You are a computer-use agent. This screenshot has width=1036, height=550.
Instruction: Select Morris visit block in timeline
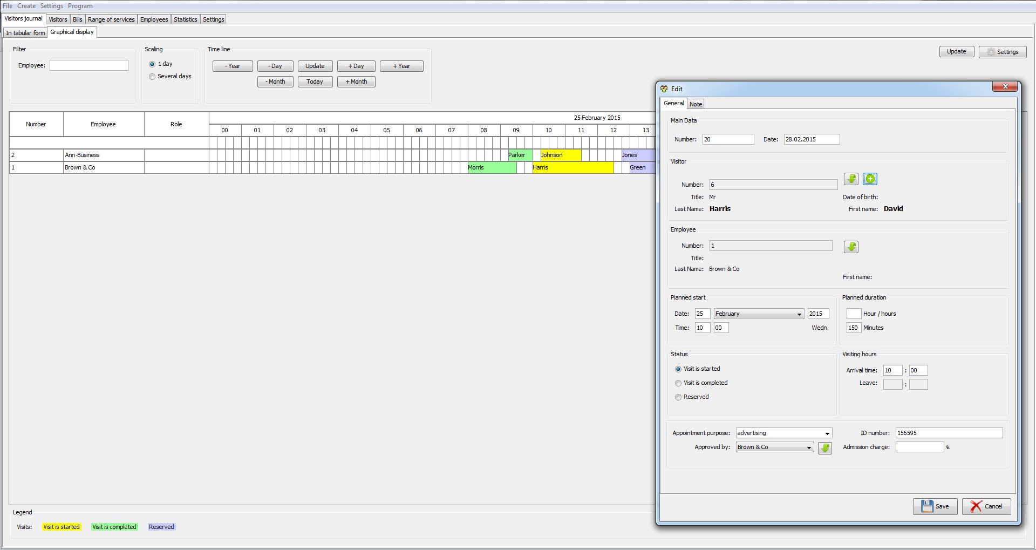click(x=492, y=167)
